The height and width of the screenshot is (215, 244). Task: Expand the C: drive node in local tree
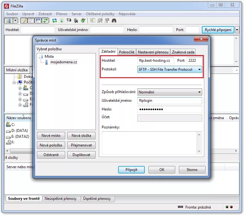click(20, 88)
